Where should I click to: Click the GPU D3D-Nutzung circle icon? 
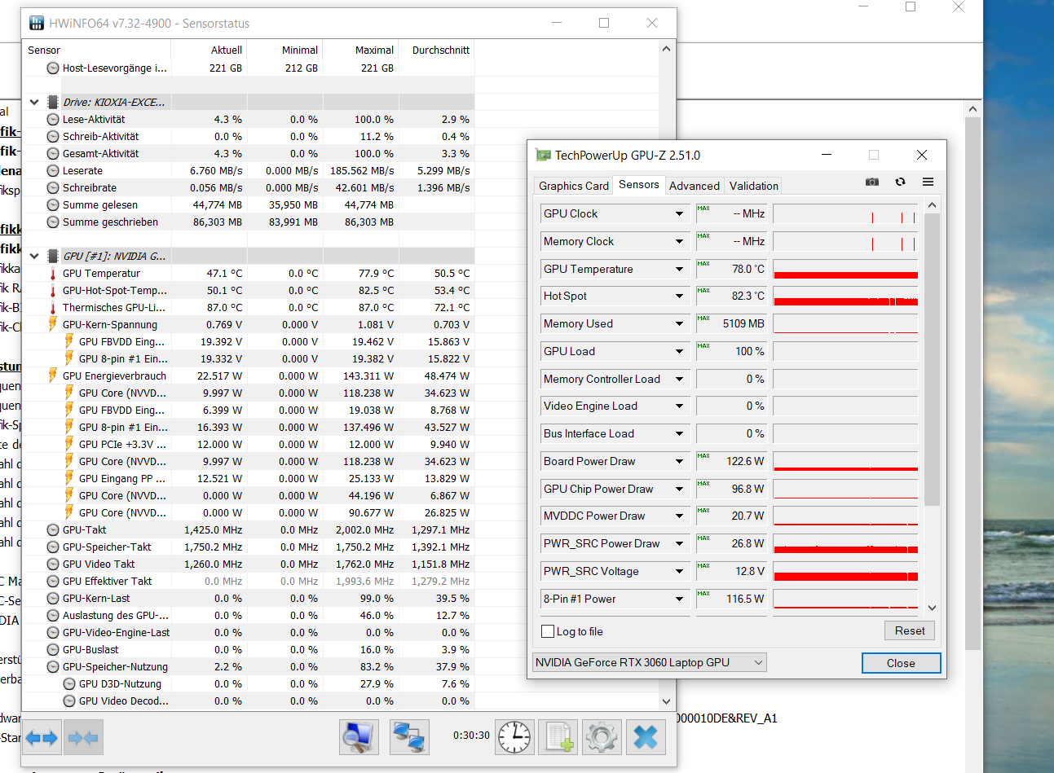coord(69,684)
